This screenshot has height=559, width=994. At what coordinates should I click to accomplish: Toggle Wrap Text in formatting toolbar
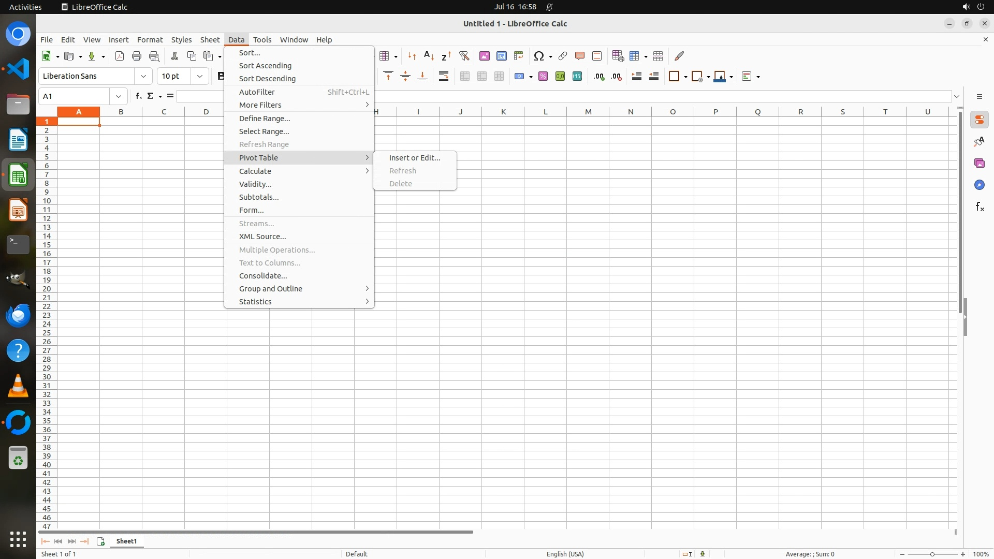click(444, 77)
